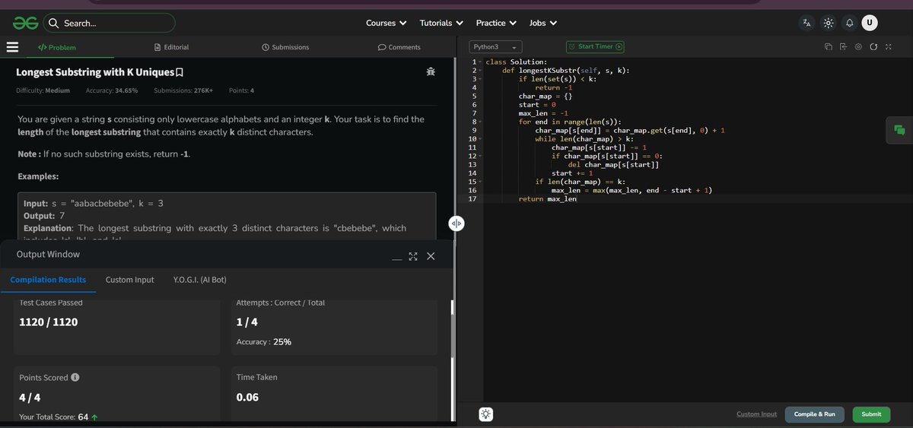The width and height of the screenshot is (913, 428).
Task: Fold the if block at line 15
Action: tap(479, 182)
